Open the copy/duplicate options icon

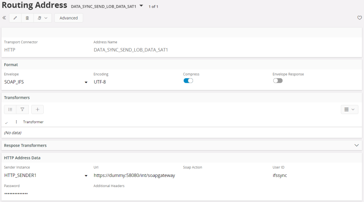[x=42, y=18]
